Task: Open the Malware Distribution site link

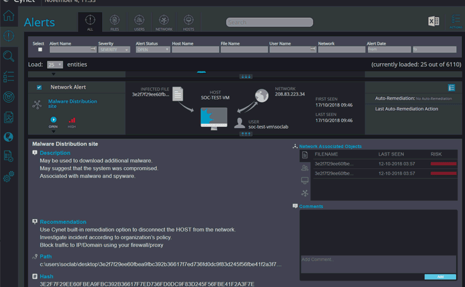Action: tap(73, 104)
